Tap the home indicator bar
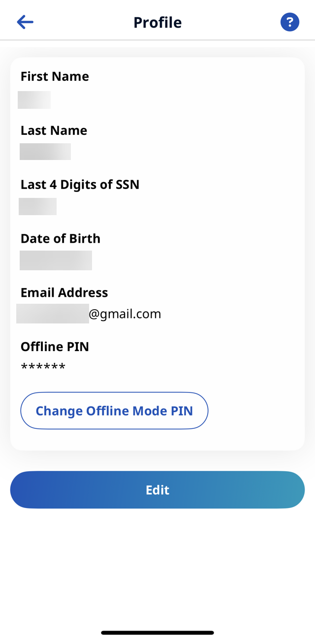 click(x=157, y=633)
